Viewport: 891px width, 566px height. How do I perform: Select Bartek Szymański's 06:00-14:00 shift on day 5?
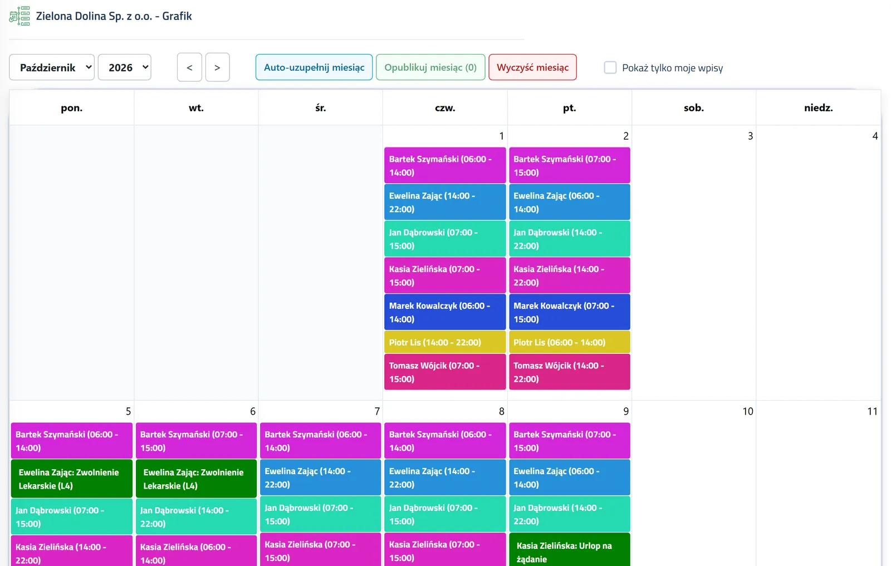tap(72, 441)
